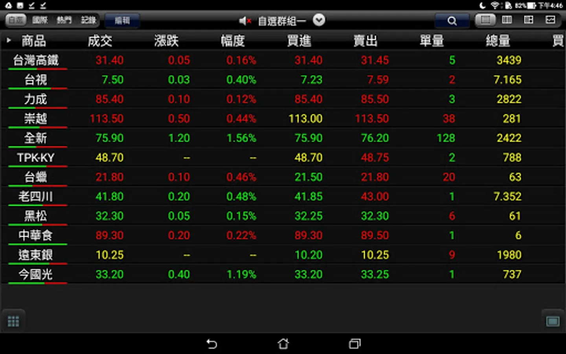Screen dimensions: 566x354
Task: Open the grid menu icon at bottom left
Action: [13, 321]
